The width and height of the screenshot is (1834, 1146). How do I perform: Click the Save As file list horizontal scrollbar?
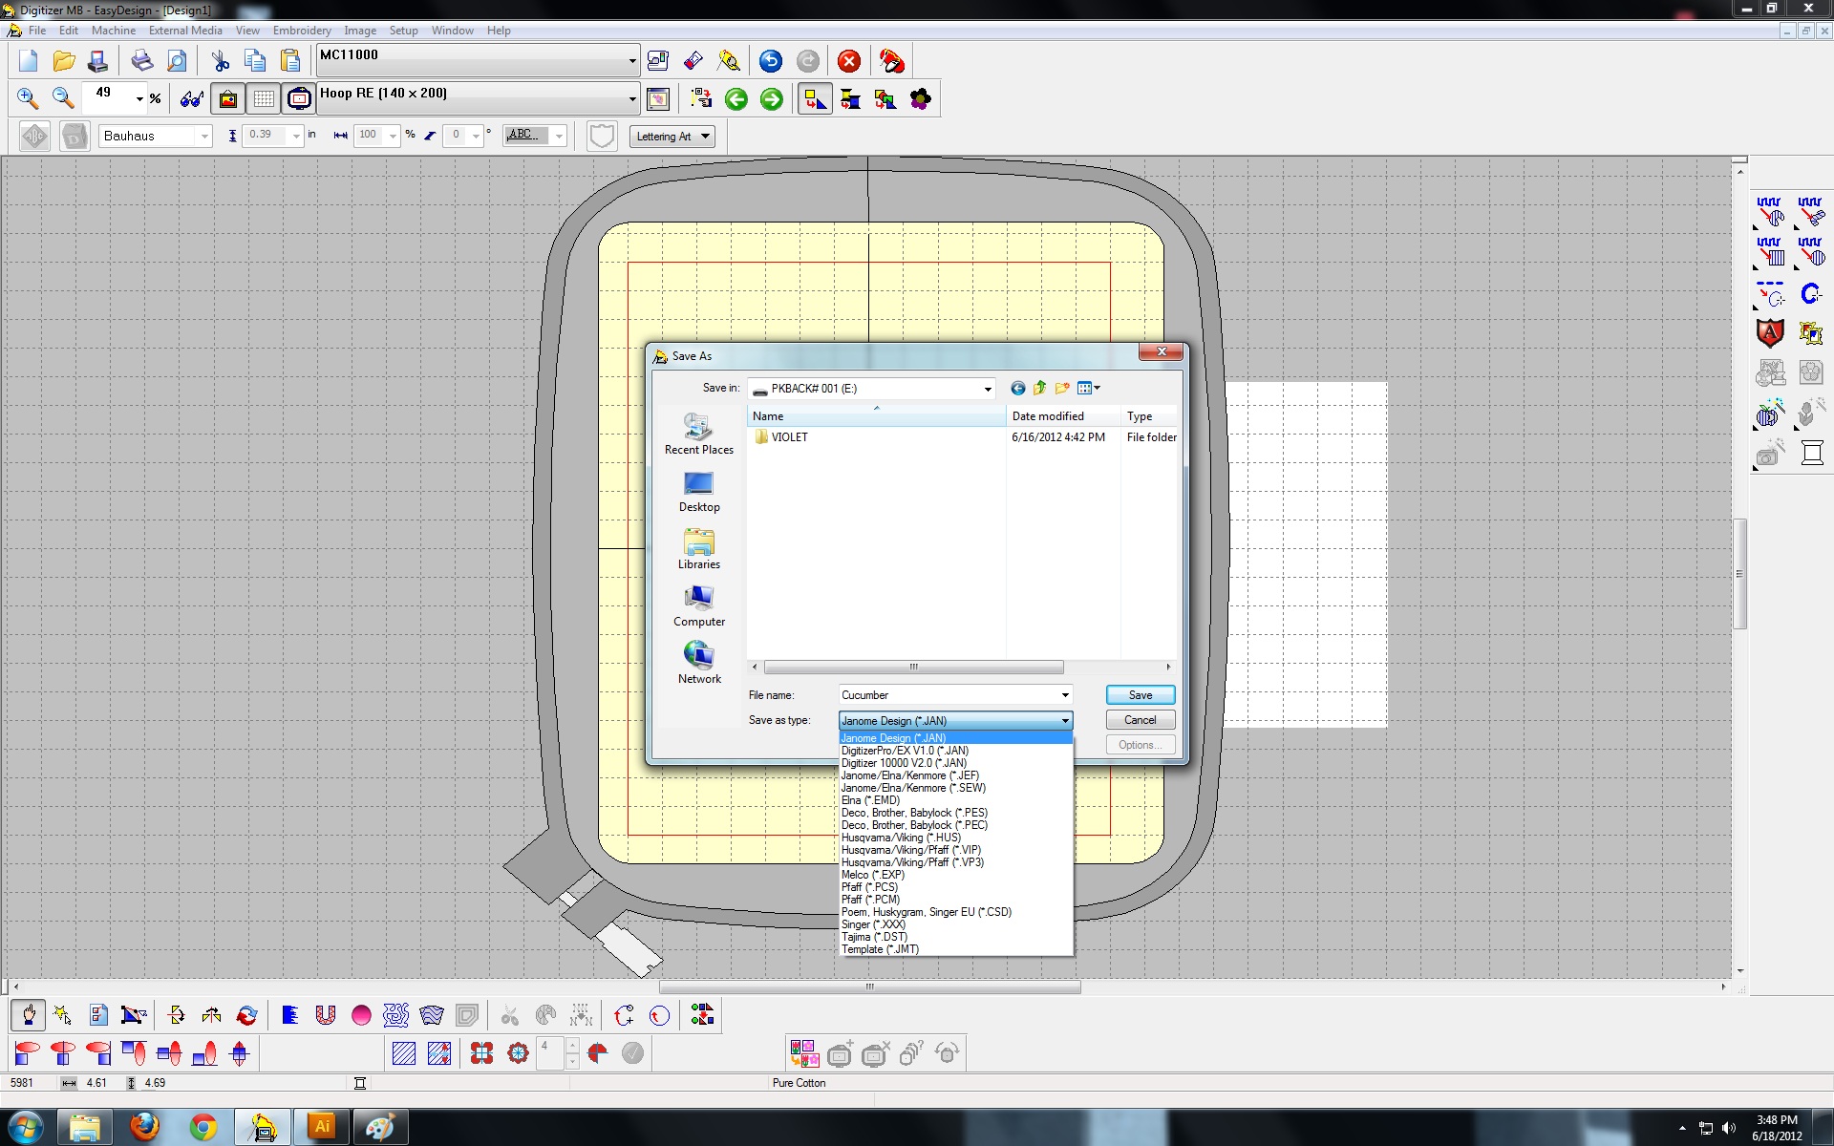pyautogui.click(x=913, y=667)
